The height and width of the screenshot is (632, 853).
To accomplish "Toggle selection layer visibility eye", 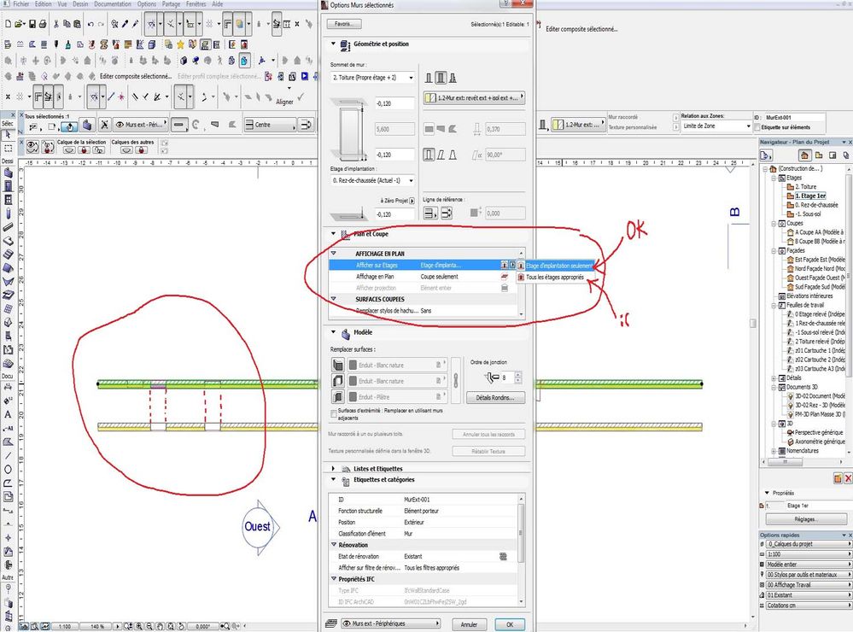I will click(x=69, y=150).
